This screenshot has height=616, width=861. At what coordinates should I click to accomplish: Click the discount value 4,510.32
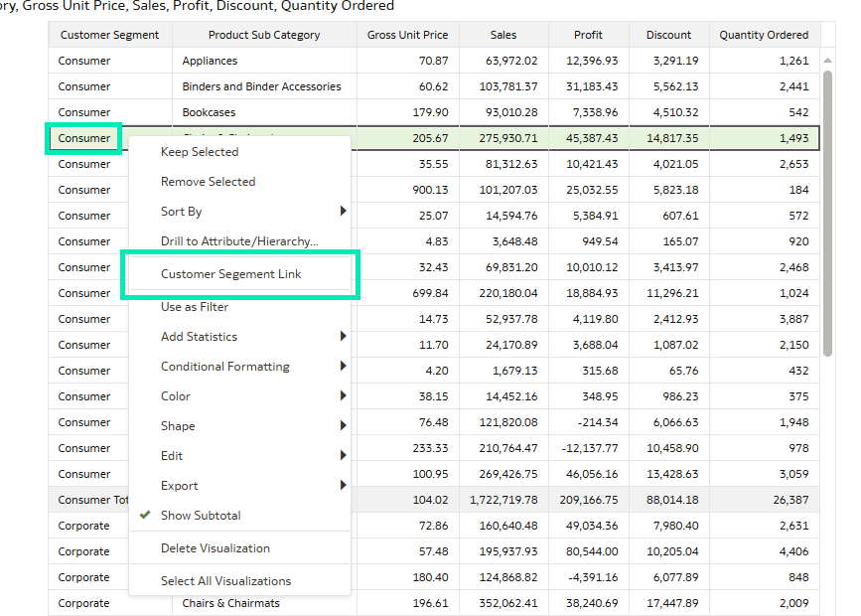[675, 112]
